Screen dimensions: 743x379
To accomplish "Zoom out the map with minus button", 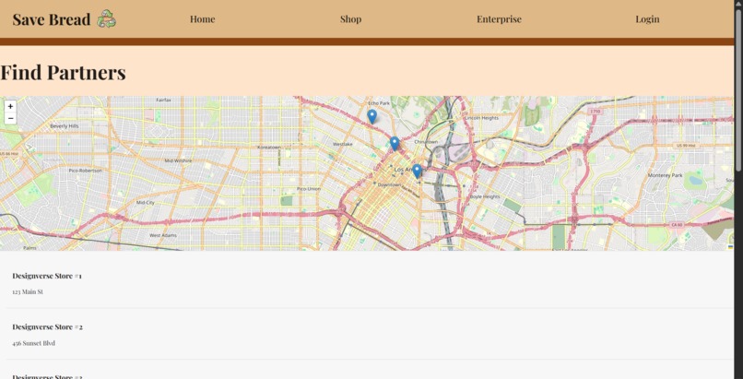I will coord(10,118).
